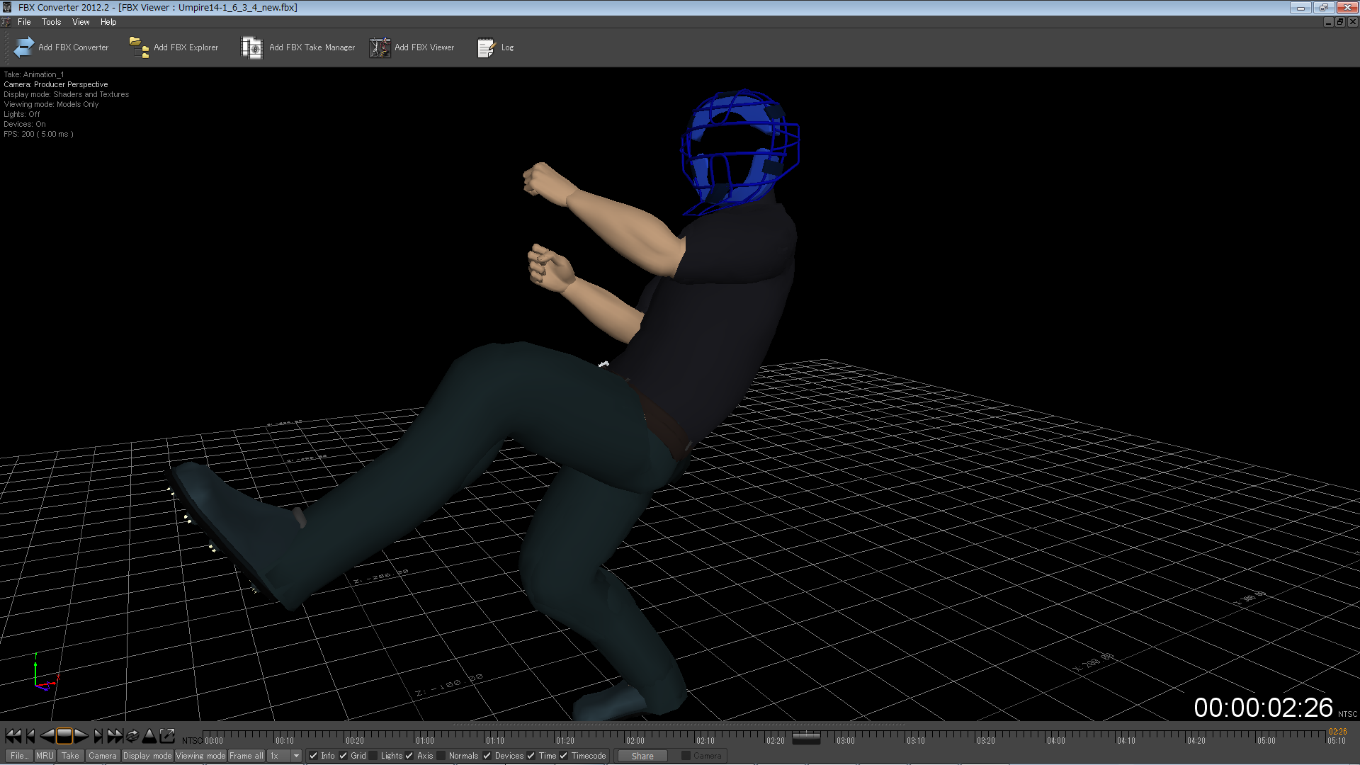Jump to the end of the animation

[x=115, y=736]
